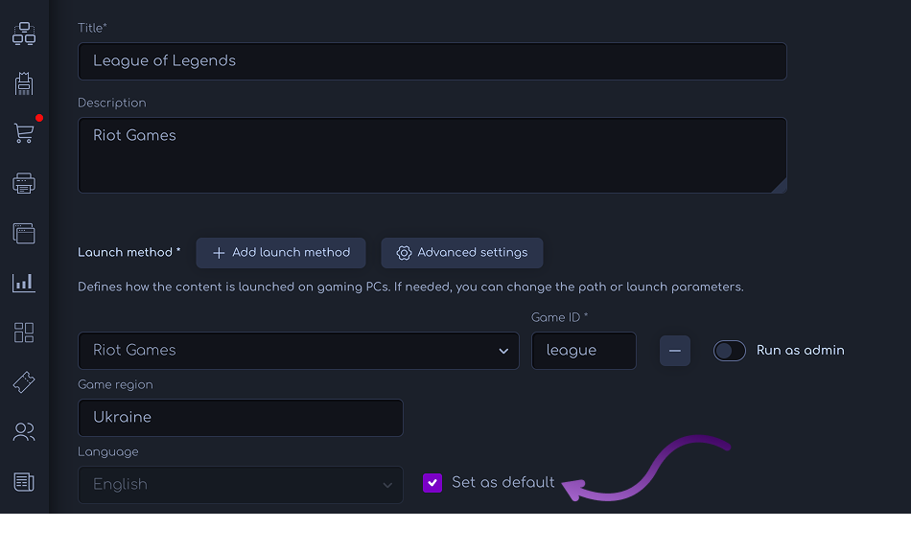Open the news document icon at bottom

tap(24, 482)
